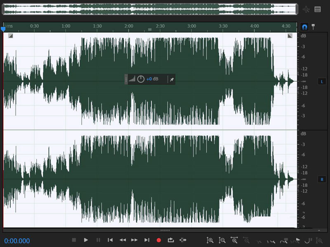Click the panel divider grip below the waveform
The image size is (330, 247).
click(165, 230)
